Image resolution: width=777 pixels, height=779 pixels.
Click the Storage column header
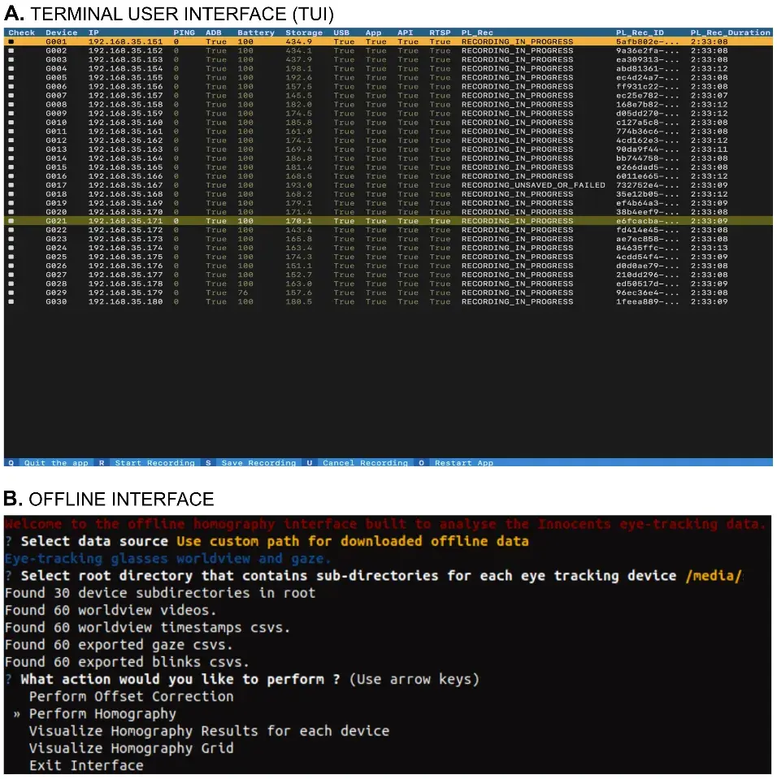point(303,32)
